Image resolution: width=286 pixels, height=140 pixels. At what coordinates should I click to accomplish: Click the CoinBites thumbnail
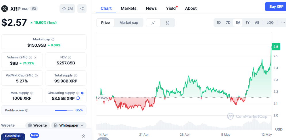[13, 137]
